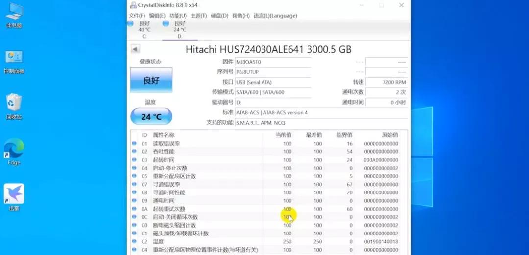This screenshot has height=255, width=529.
Task: Click 属性名称 column header
Action: 164,135
